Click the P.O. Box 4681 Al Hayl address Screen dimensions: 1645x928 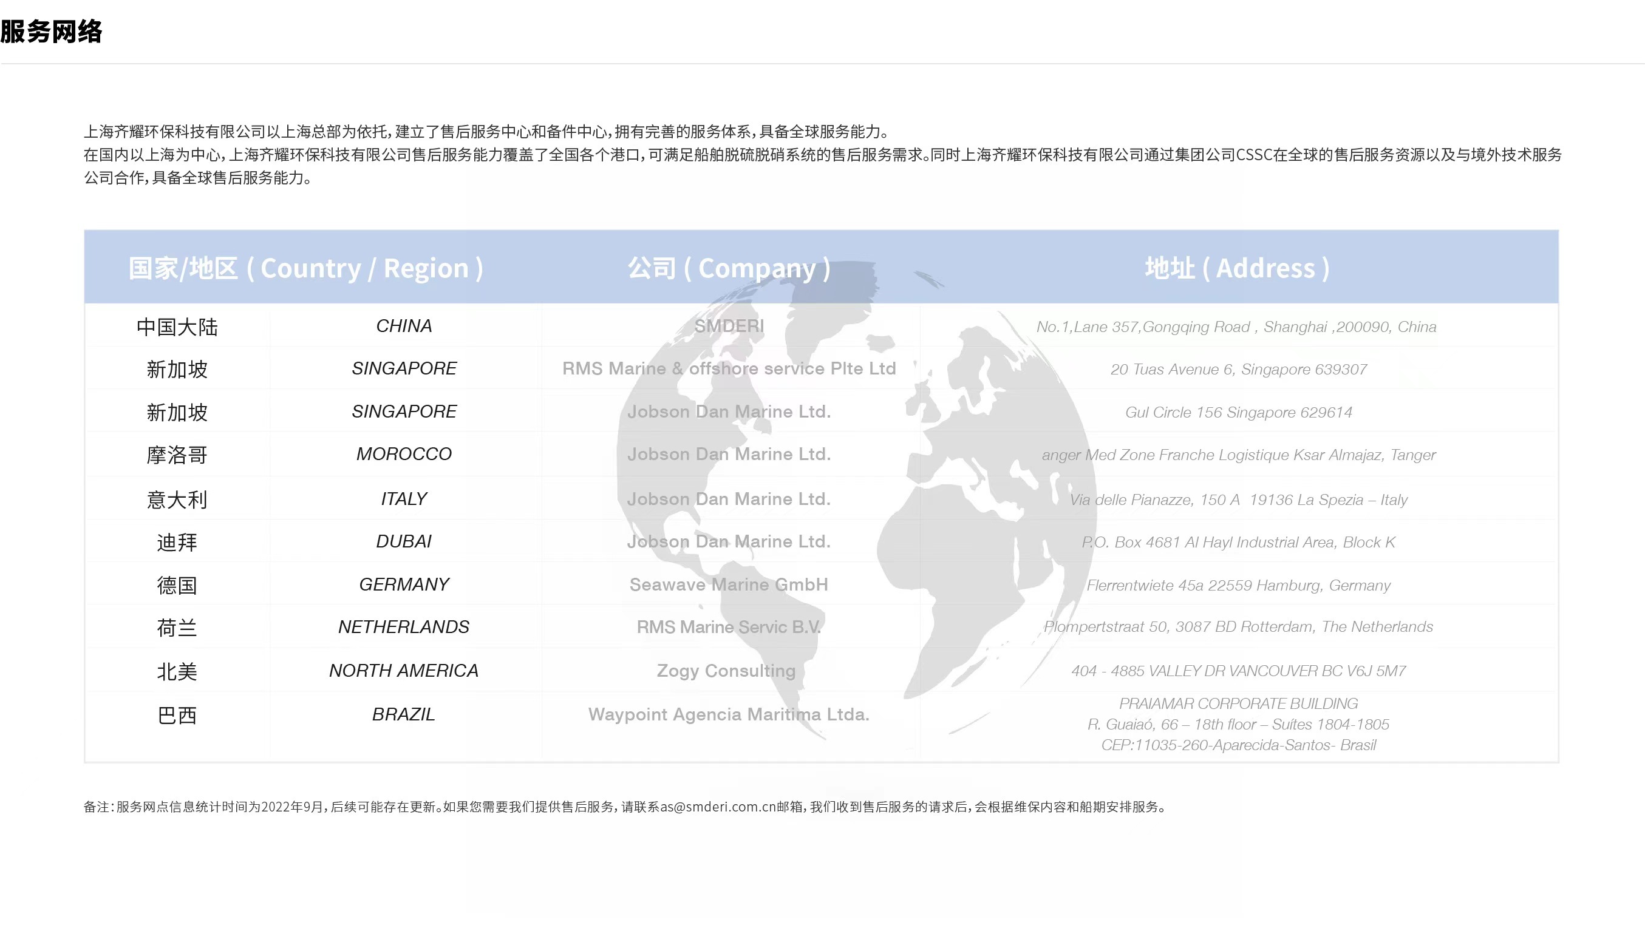pyautogui.click(x=1238, y=542)
